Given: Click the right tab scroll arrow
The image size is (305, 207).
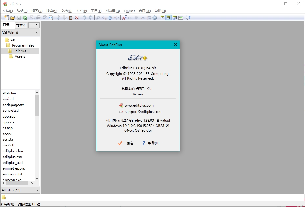Looking at the screenshot, I should tap(36, 25).
